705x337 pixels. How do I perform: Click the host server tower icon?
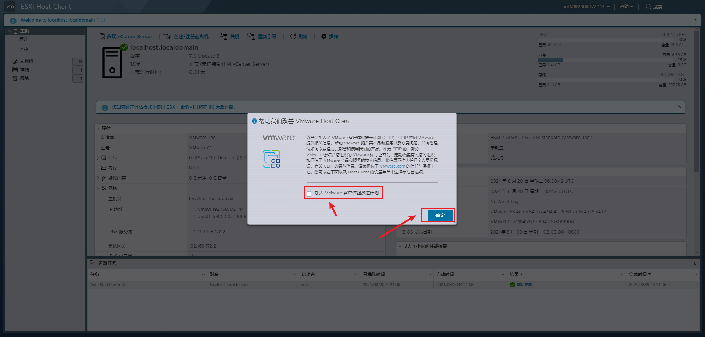(x=112, y=62)
